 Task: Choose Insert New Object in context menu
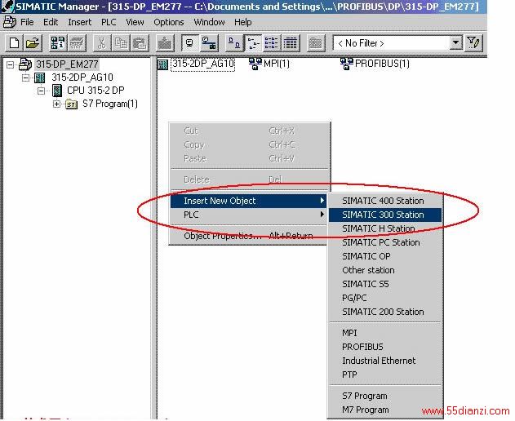pos(248,201)
